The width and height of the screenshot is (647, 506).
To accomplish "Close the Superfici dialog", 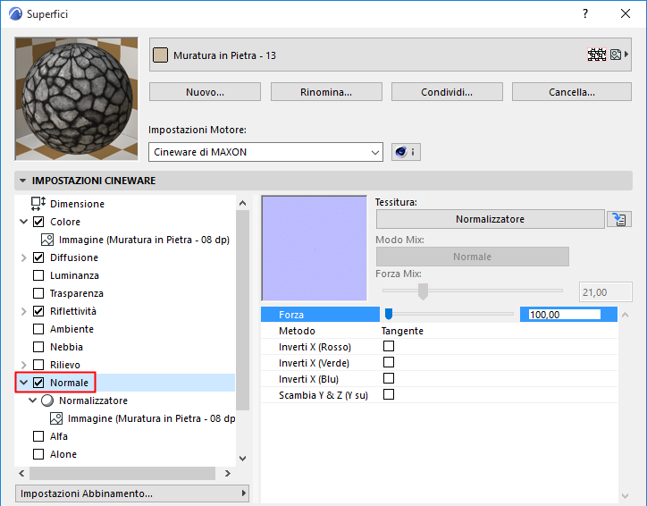I will (626, 13).
